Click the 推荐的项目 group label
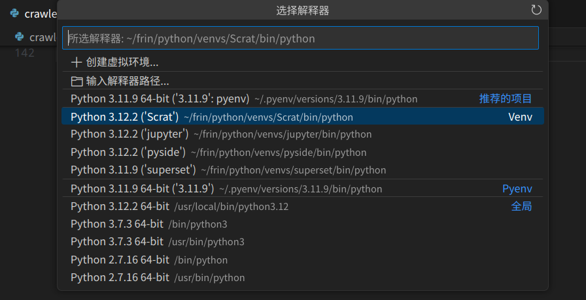Viewport: 586px width, 300px height. coord(506,98)
